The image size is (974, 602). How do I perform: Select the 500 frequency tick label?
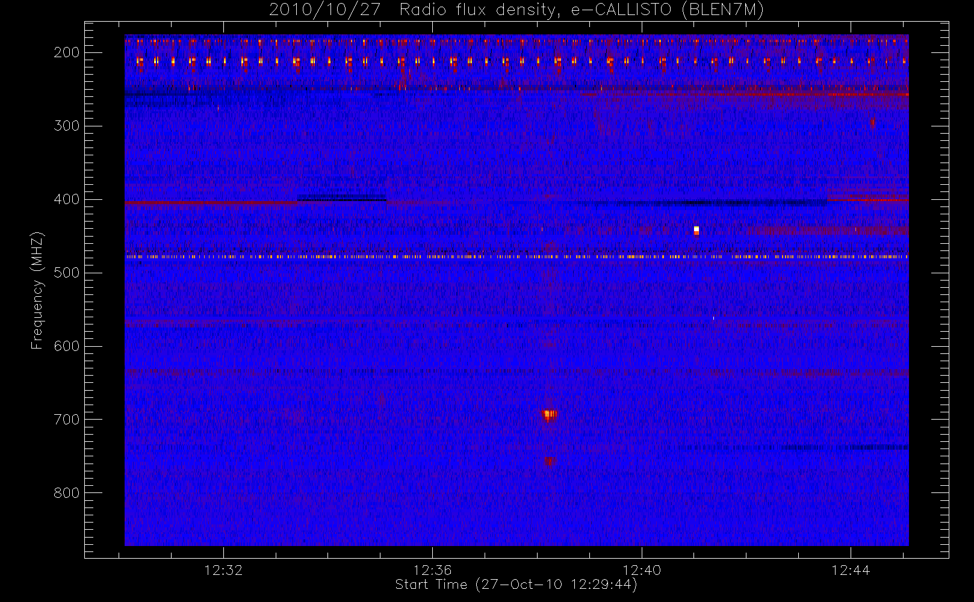click(67, 273)
